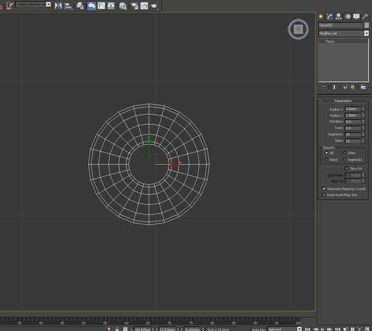The image size is (372, 331).
Task: Open the Utilities hammer panel
Action: click(365, 16)
